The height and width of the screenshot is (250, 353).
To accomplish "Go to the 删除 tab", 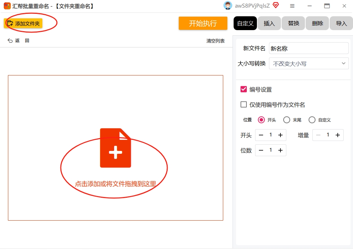I will click(318, 23).
